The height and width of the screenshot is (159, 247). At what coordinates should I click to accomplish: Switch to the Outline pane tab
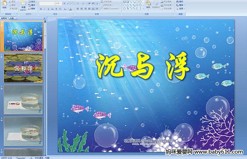pyautogui.click(x=12, y=18)
